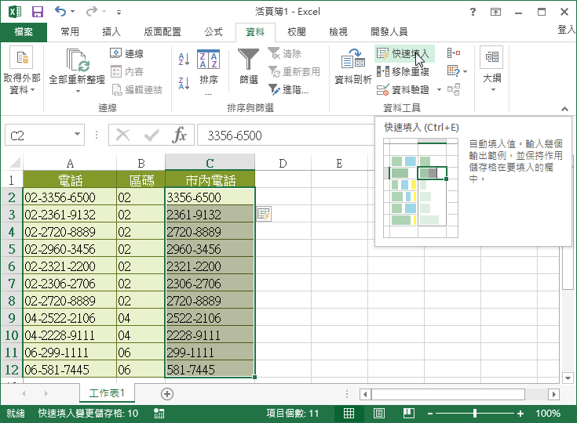577x423 pixels.
Task: Expand the Outline (大綱) dropdown arrow
Action: click(493, 90)
